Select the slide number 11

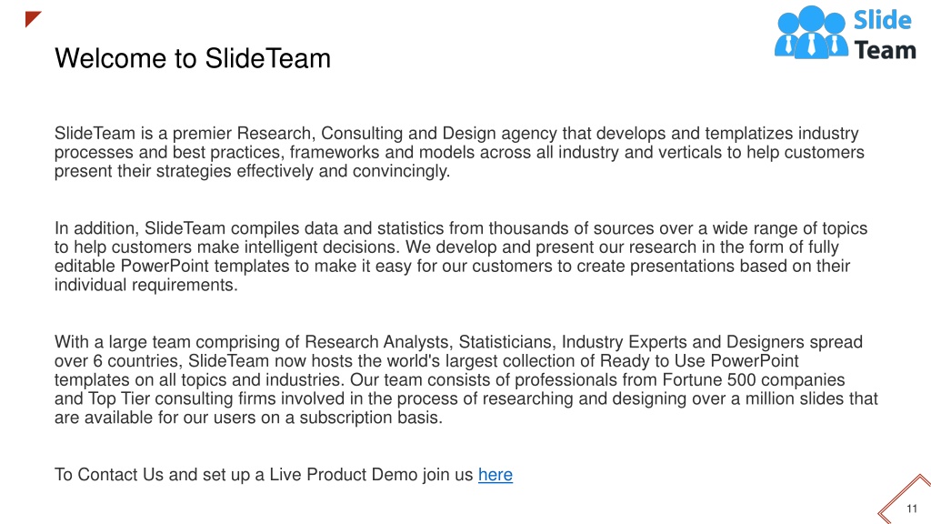(x=912, y=509)
